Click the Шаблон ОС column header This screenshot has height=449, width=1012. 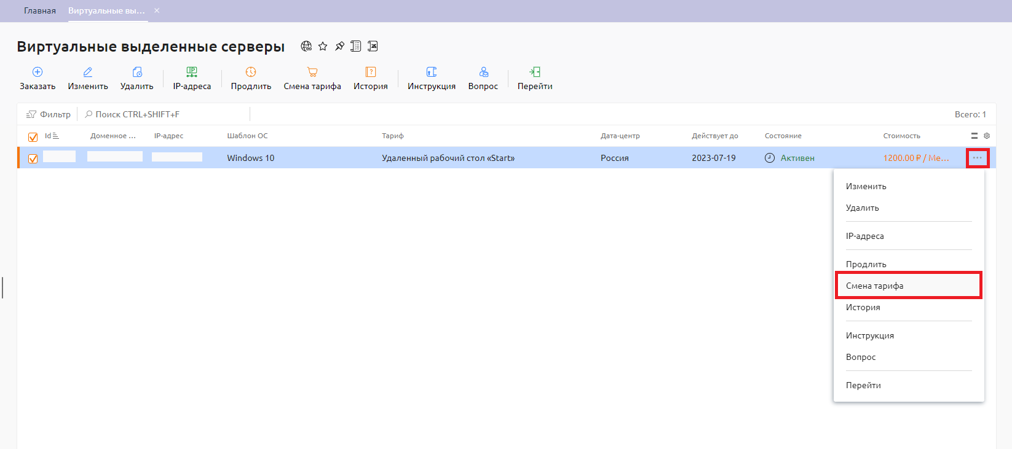coord(247,136)
